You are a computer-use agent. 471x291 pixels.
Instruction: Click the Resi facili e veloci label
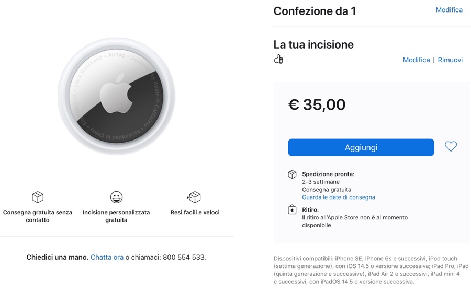195,213
